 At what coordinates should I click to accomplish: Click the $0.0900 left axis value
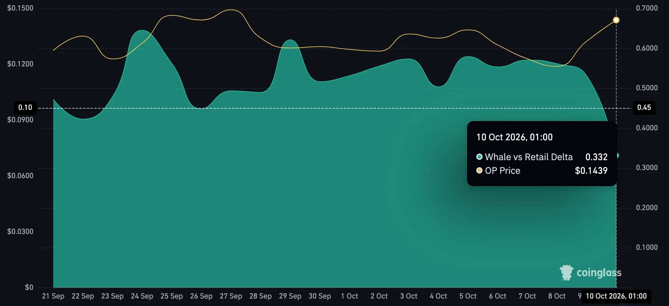20,120
